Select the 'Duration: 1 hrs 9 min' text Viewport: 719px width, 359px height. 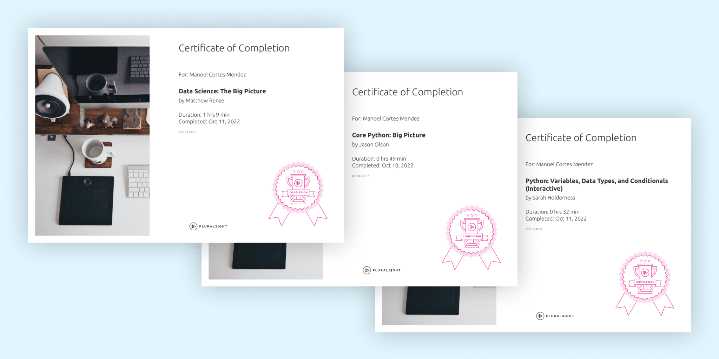pos(204,115)
